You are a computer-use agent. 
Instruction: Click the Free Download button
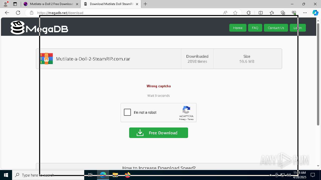click(x=158, y=133)
